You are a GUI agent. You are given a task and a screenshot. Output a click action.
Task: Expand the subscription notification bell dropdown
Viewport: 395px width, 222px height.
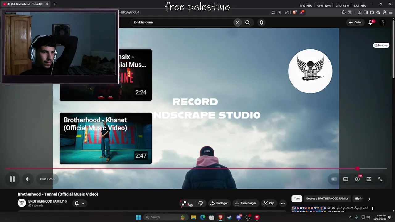point(79,203)
